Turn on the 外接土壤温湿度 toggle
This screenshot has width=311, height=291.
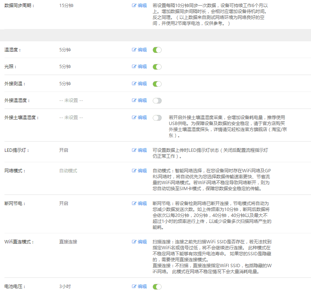click(157, 118)
